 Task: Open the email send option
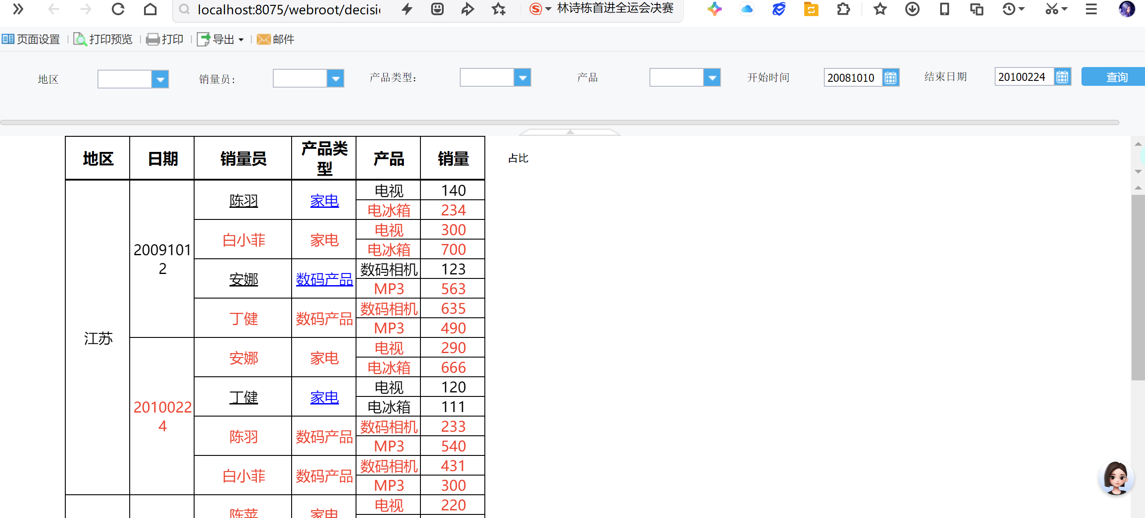click(275, 39)
